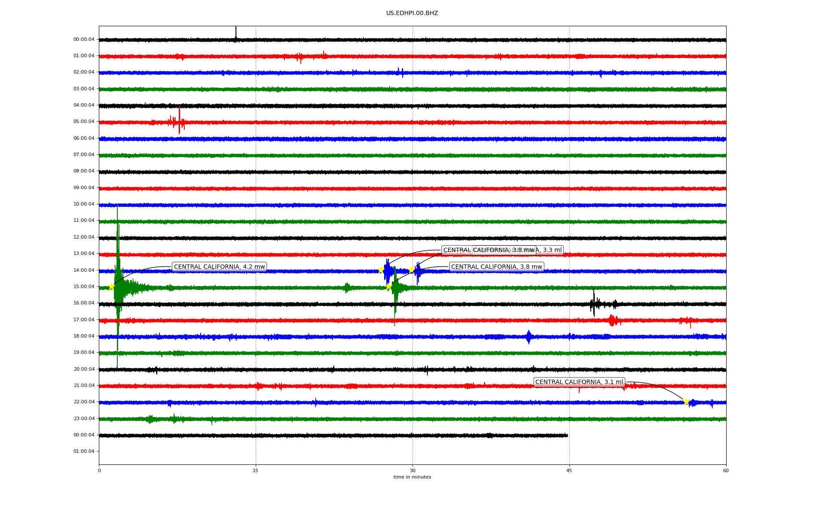The width and height of the screenshot is (825, 516).
Task: Click the x-axis tick label 30
Action: (412, 470)
